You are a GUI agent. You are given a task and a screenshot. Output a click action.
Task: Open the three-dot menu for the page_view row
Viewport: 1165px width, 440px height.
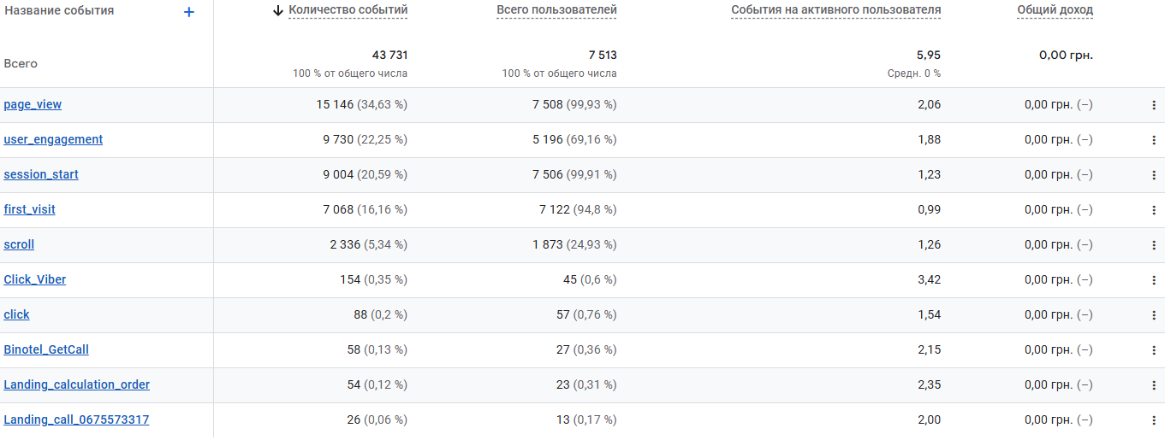1154,105
